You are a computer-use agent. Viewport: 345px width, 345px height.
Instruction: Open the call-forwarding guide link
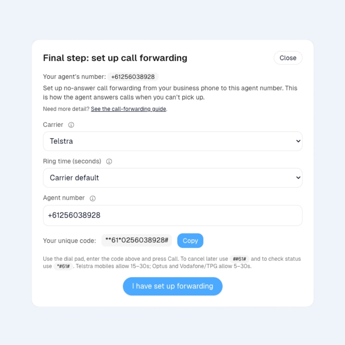(129, 109)
